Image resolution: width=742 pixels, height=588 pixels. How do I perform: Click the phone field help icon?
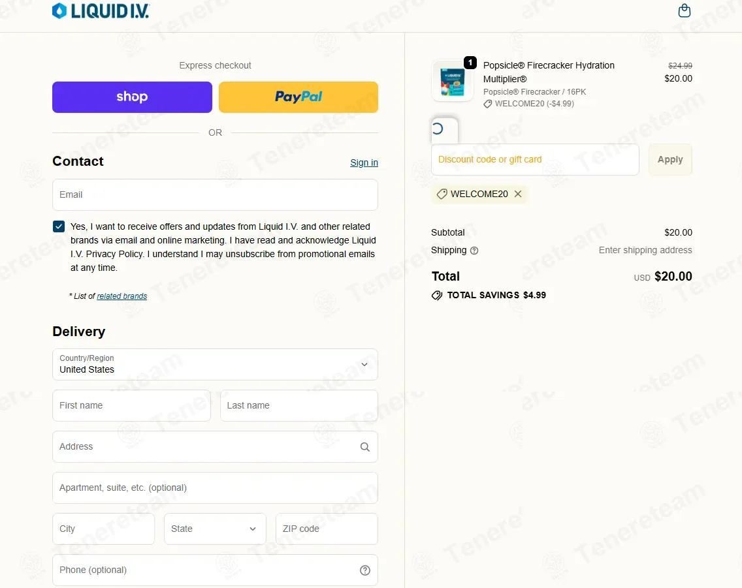[365, 570]
